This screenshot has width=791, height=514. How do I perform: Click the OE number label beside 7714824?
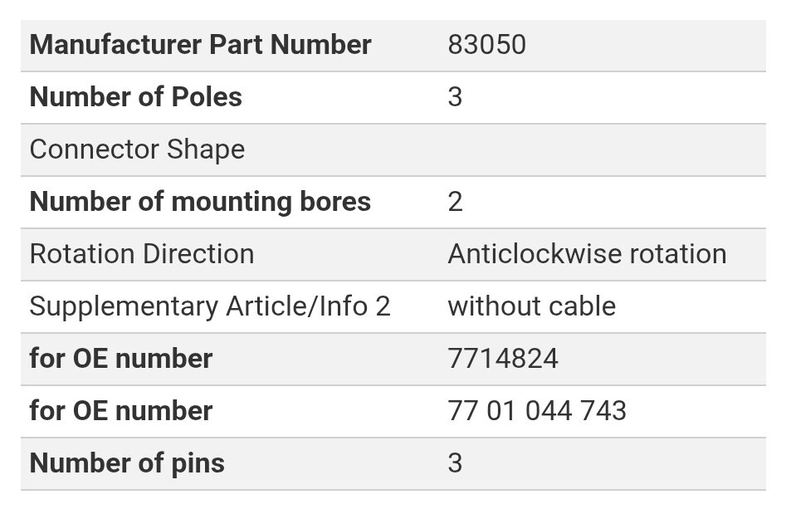pyautogui.click(x=121, y=359)
